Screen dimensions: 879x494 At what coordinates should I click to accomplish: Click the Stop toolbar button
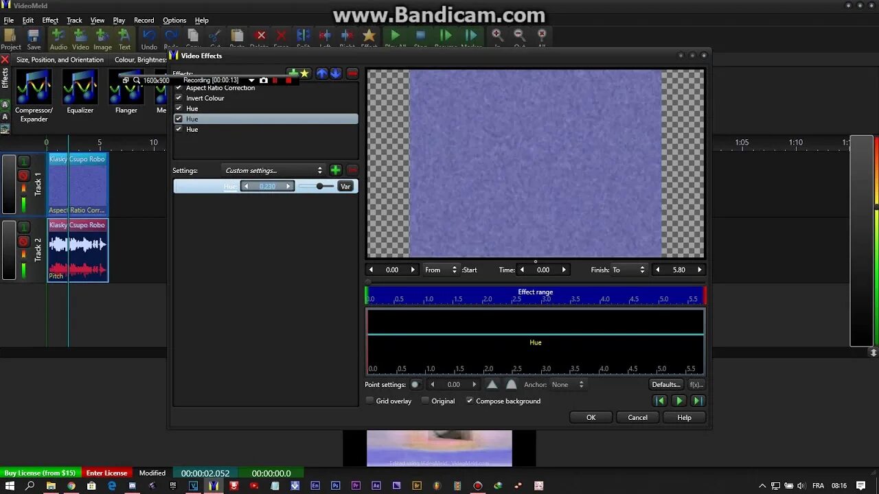point(420,36)
